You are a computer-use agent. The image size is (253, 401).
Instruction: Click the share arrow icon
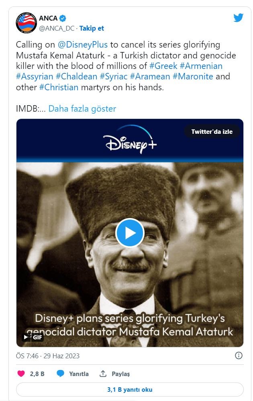click(x=103, y=374)
